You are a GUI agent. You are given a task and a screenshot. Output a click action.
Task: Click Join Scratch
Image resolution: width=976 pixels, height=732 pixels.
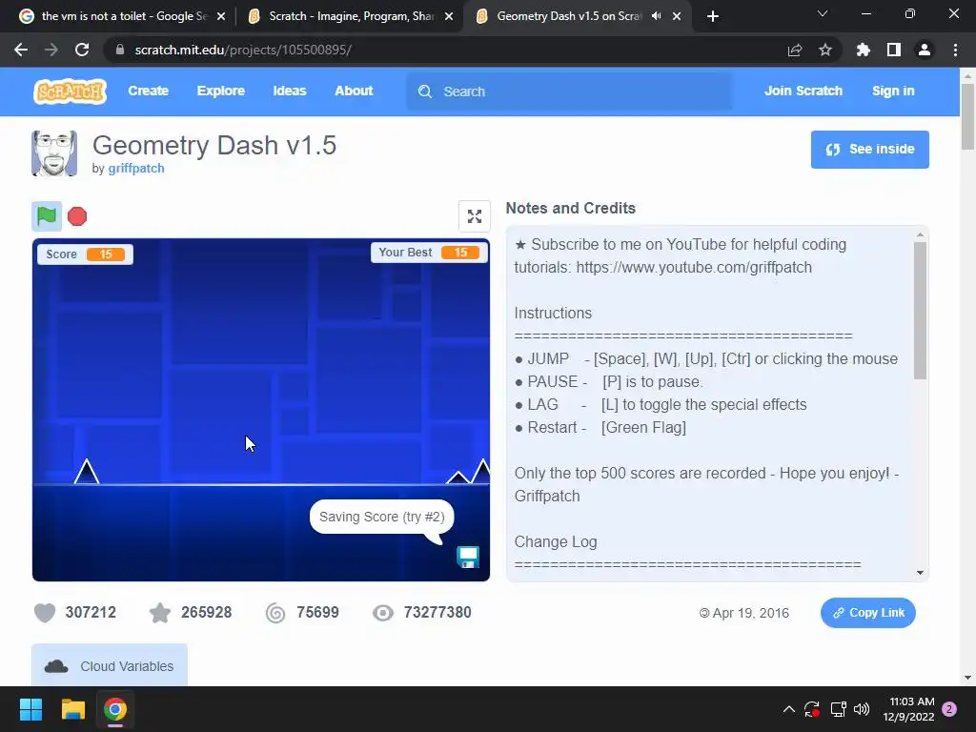point(803,91)
